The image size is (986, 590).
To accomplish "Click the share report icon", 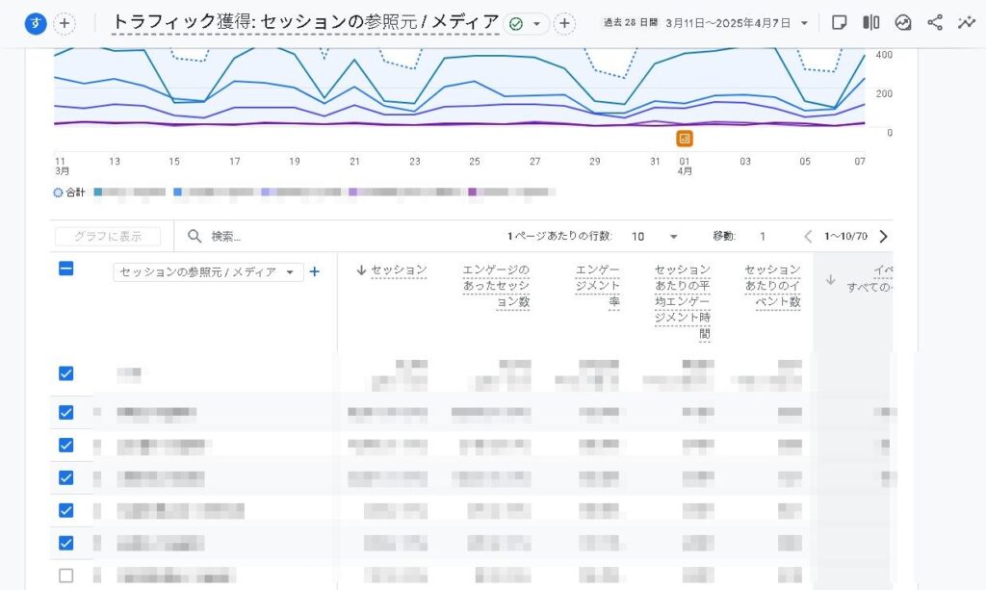I will pos(935,23).
